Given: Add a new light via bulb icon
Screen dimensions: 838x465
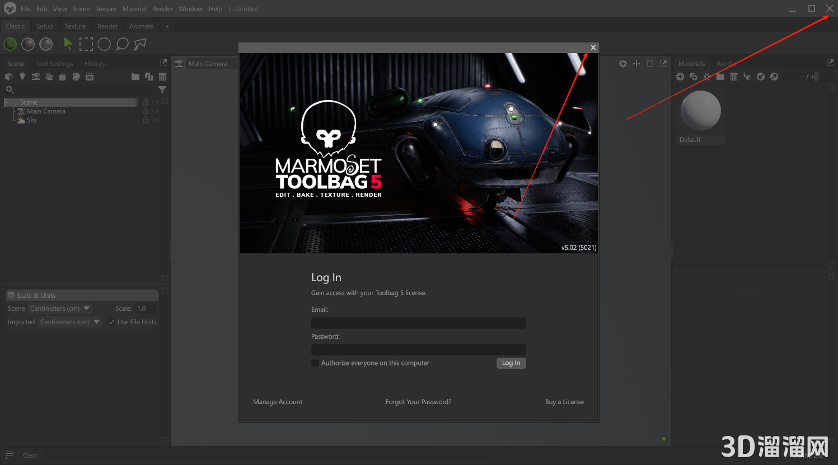Looking at the screenshot, I should click(x=22, y=77).
